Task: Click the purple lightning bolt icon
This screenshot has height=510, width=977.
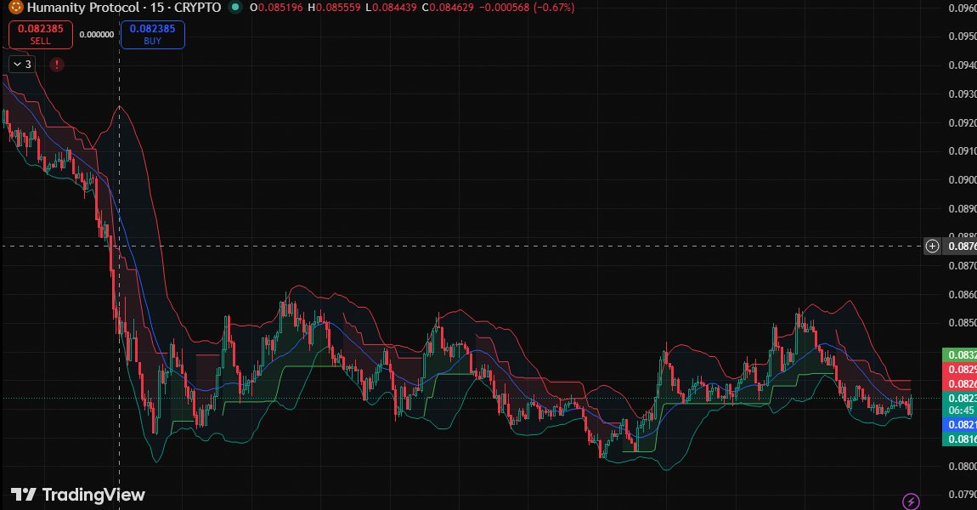Action: tap(911, 501)
